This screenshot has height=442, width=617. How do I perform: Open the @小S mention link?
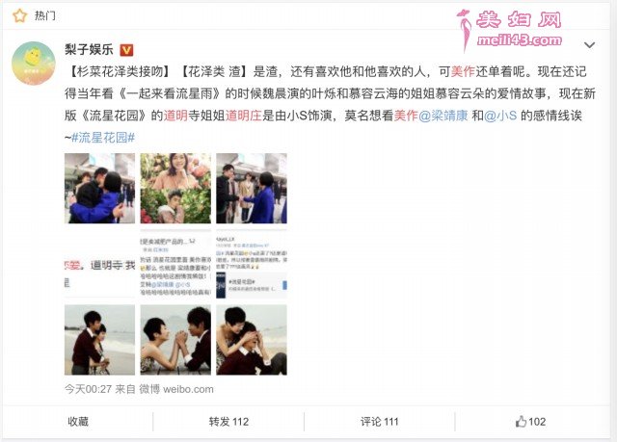[x=500, y=116]
